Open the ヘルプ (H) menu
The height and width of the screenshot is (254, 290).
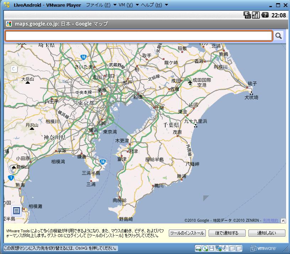click(x=151, y=5)
